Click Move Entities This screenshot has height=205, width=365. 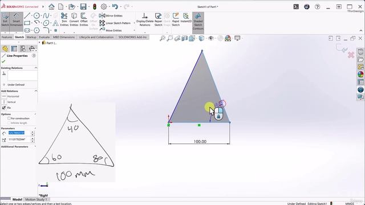[x=111, y=30]
